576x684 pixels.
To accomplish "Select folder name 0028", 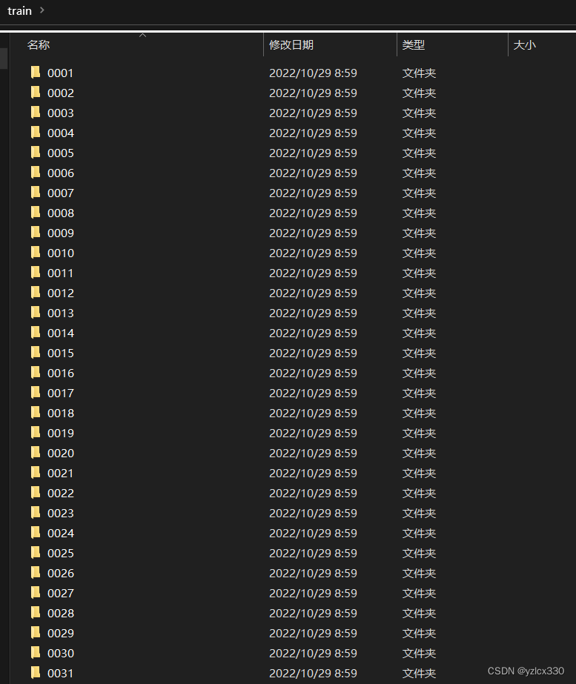I will click(61, 614).
